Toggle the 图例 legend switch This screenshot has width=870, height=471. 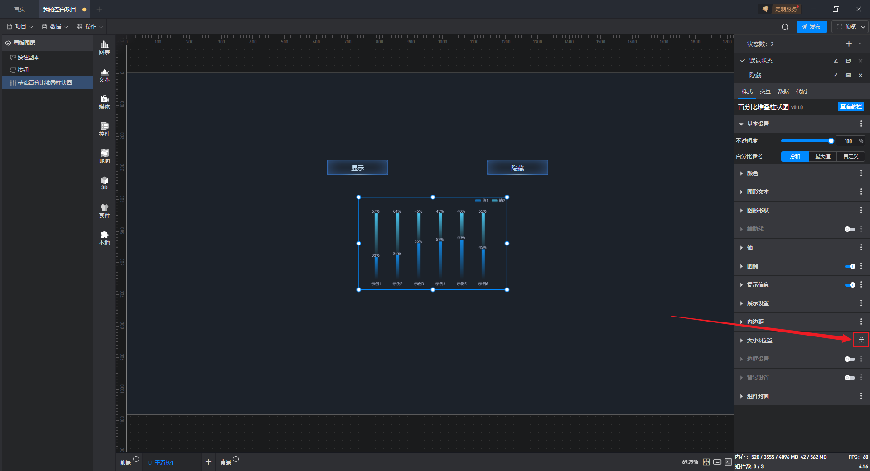850,266
